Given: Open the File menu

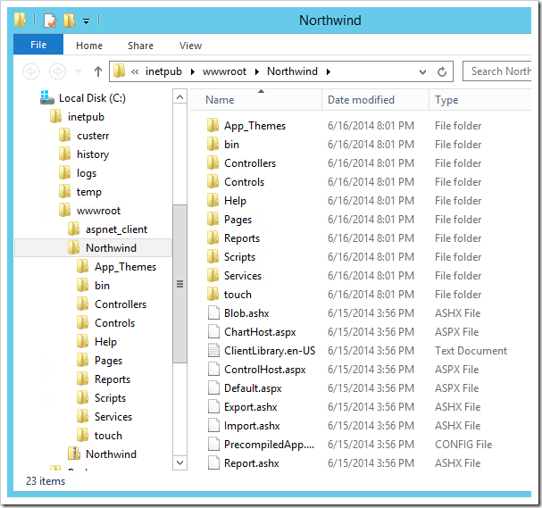Looking at the screenshot, I should point(38,45).
